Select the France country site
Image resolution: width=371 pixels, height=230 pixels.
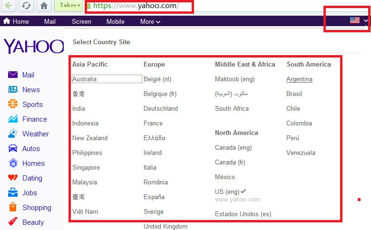click(153, 123)
